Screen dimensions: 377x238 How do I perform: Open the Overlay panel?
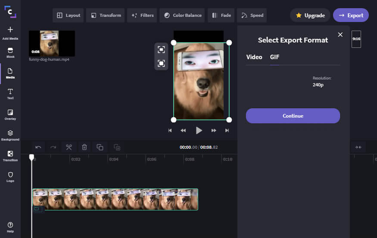[x=10, y=115]
